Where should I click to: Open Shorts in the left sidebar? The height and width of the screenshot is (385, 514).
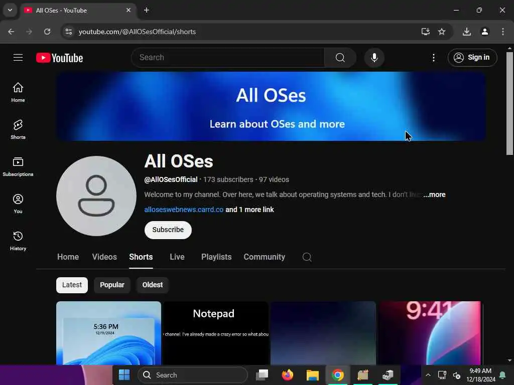point(18,129)
